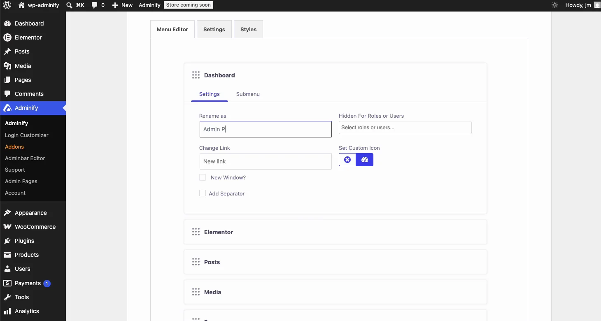Open Admin Pages submenu item
The width and height of the screenshot is (601, 321).
coord(21,181)
